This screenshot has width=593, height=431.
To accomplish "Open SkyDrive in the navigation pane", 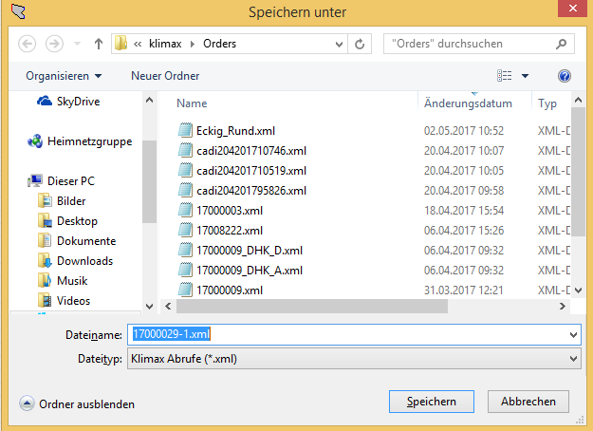I will click(x=69, y=102).
